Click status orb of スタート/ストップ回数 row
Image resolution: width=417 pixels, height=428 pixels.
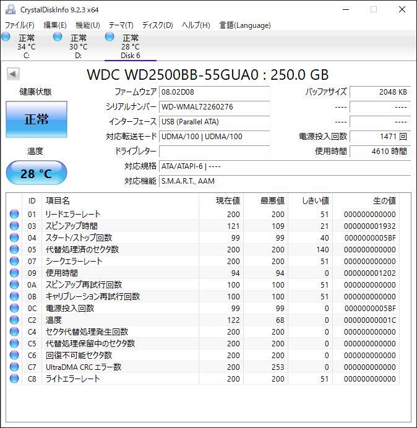click(14, 238)
